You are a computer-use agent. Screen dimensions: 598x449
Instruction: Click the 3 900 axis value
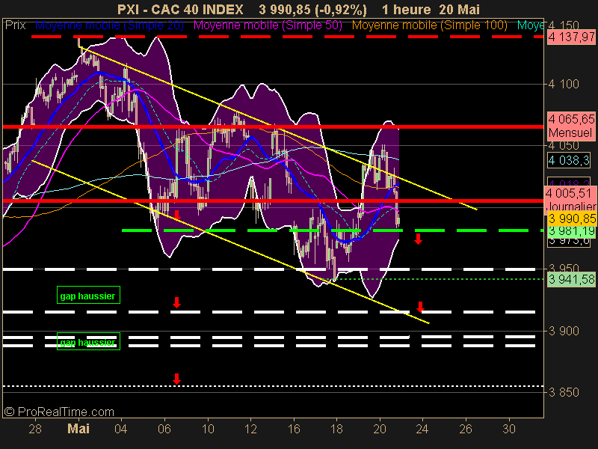(x=564, y=331)
